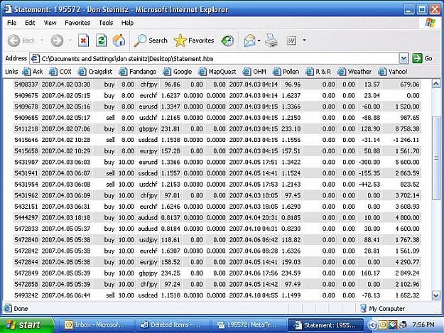Go to the Home page icon
Viewport: 444px width, 333px height.
coord(119,40)
